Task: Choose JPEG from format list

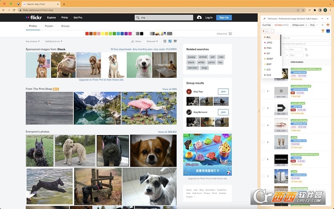Action: coord(271,43)
